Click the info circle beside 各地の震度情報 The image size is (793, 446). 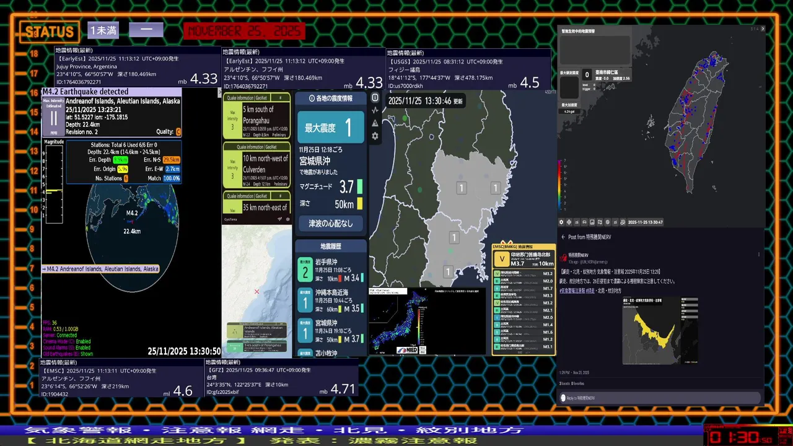point(312,98)
